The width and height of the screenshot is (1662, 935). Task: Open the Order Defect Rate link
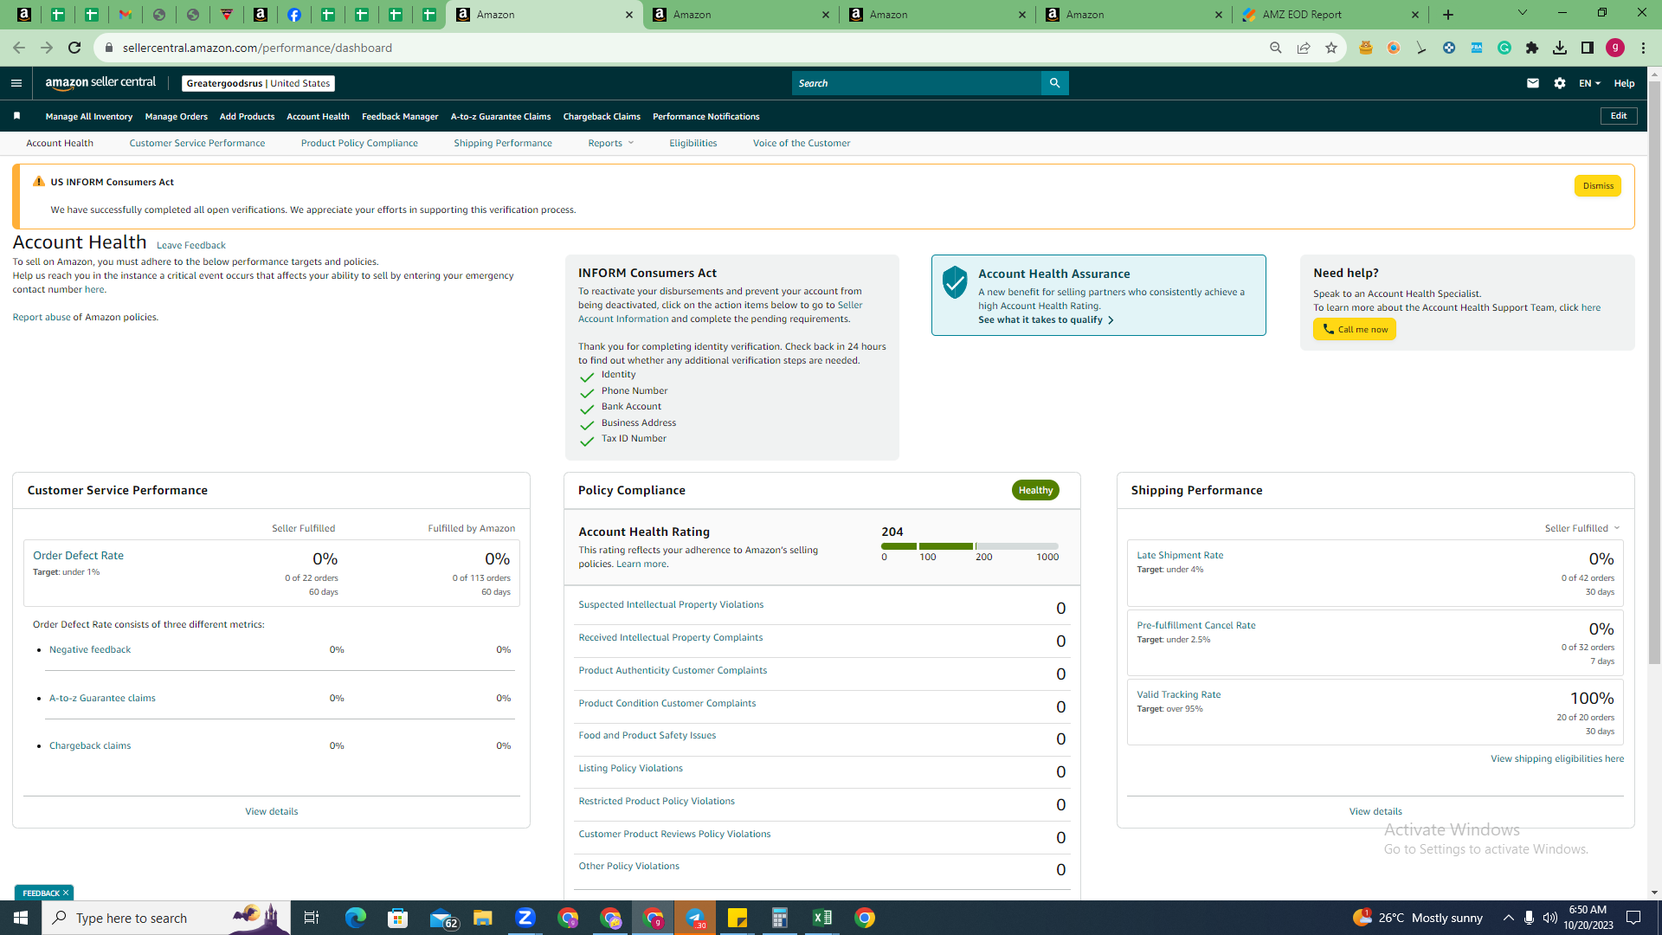tap(78, 555)
